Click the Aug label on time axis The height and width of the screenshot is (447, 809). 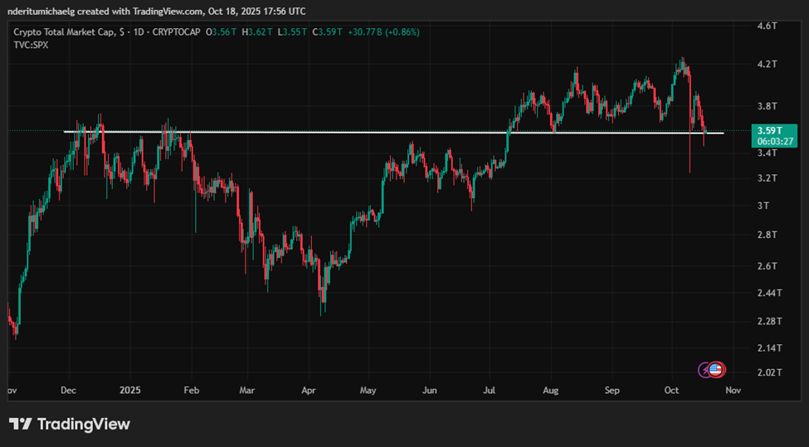click(x=551, y=391)
